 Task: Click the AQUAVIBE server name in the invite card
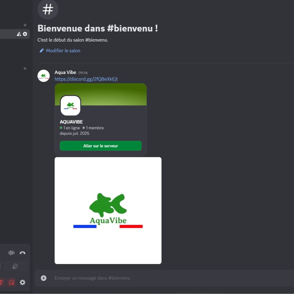(71, 122)
